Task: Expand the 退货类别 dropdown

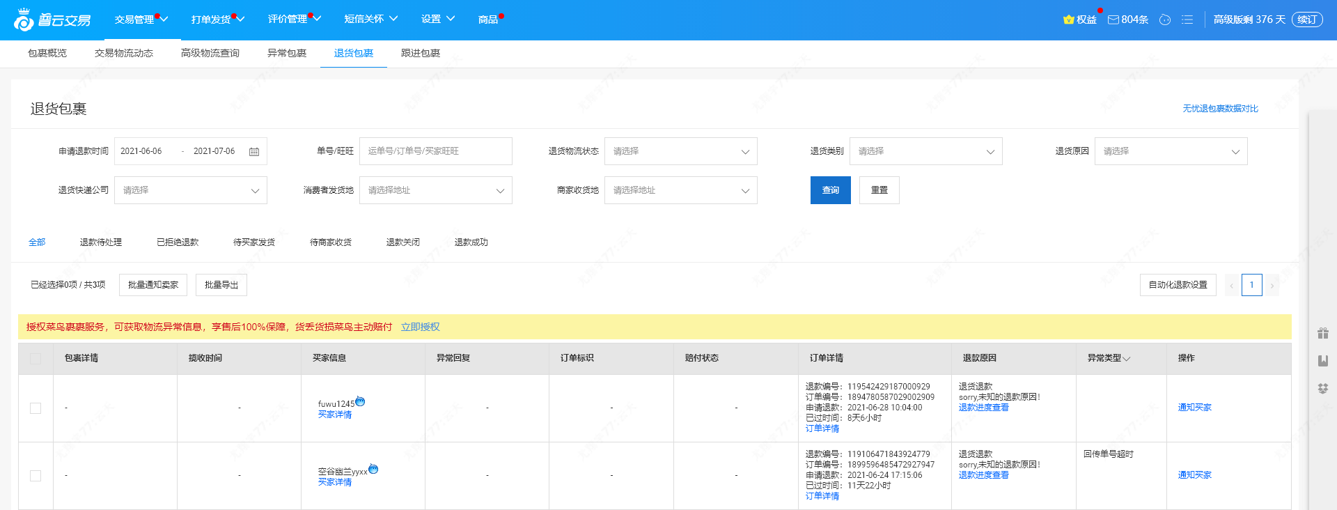Action: point(925,151)
